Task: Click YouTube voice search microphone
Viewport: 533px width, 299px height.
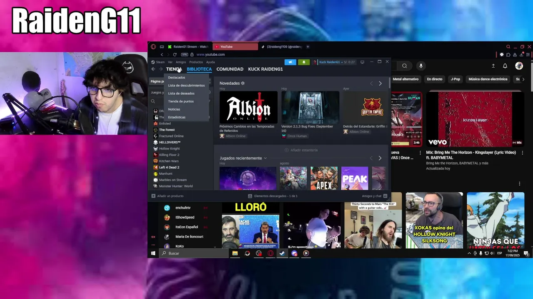Action: pos(421,66)
